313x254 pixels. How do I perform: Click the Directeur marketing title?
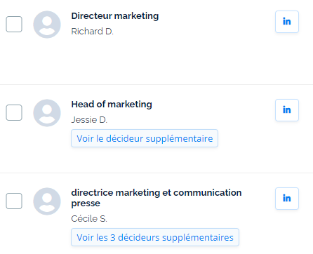coord(115,16)
